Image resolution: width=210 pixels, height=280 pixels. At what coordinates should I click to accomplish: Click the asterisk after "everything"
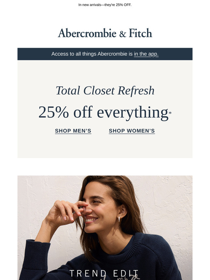click(x=170, y=113)
